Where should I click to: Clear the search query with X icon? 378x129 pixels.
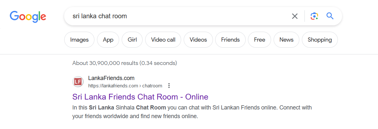(294, 16)
